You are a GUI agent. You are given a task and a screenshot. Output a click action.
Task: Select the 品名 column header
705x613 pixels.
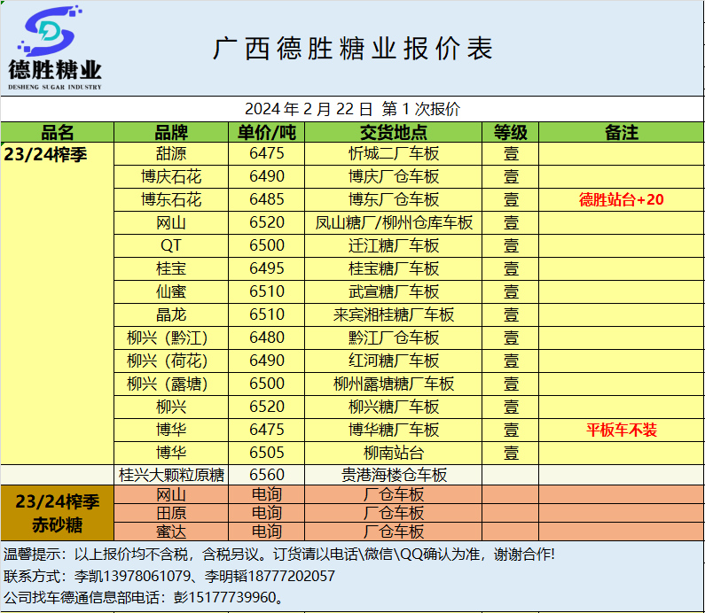(x=58, y=132)
